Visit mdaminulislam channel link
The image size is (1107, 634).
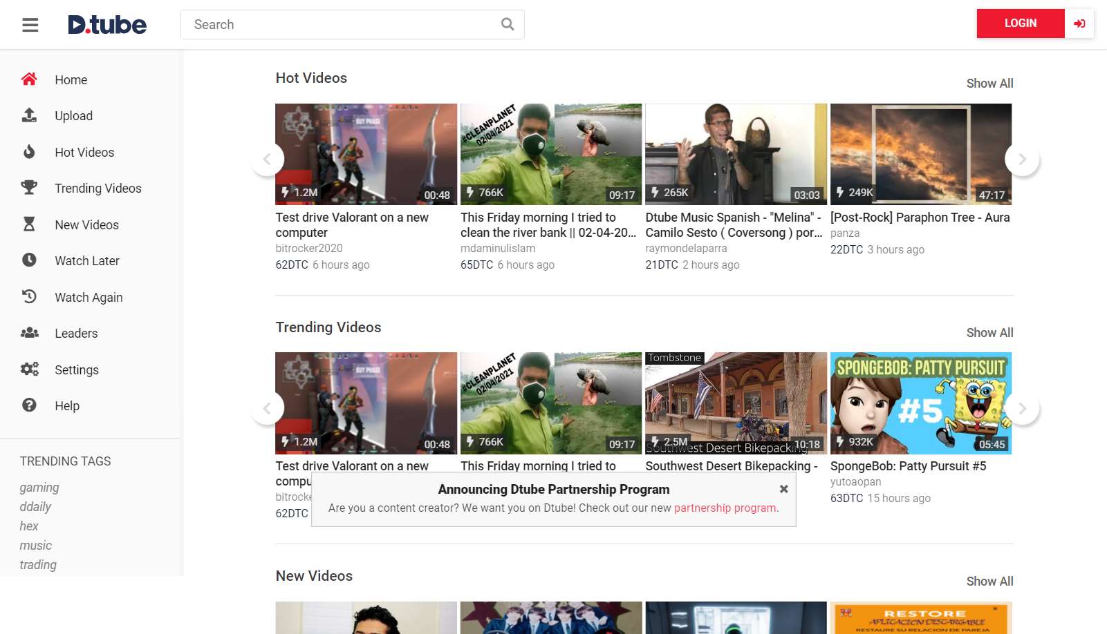pyautogui.click(x=498, y=248)
